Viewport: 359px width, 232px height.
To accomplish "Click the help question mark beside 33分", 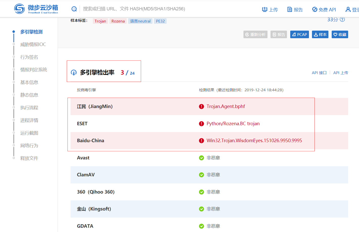I will (x=342, y=19).
